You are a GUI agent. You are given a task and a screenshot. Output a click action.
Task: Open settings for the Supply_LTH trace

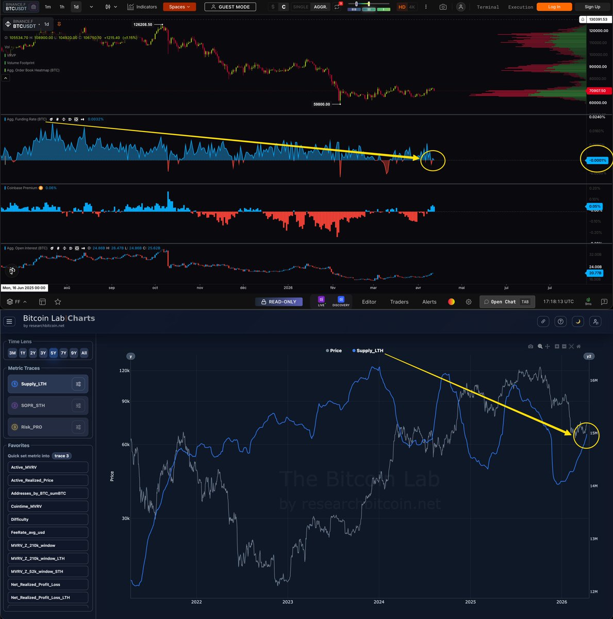tap(78, 384)
